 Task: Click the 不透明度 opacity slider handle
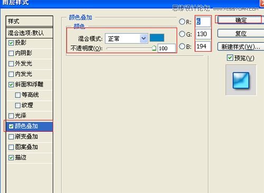pos(154,48)
